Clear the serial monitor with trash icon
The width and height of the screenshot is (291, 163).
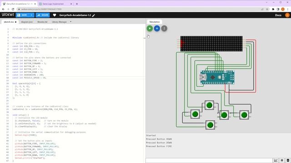[x=288, y=160]
